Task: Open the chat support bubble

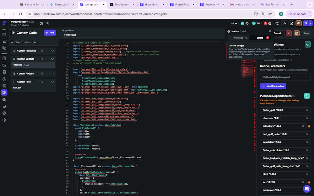Action: click(306, 188)
